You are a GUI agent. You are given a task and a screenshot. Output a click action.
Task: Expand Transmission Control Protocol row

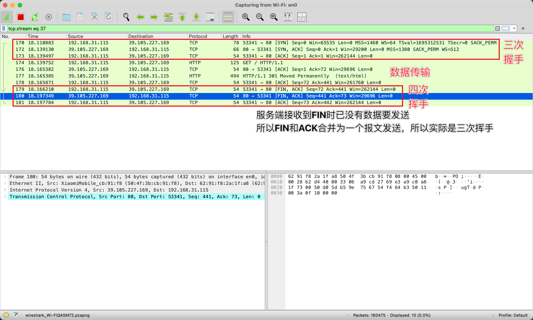point(4,197)
